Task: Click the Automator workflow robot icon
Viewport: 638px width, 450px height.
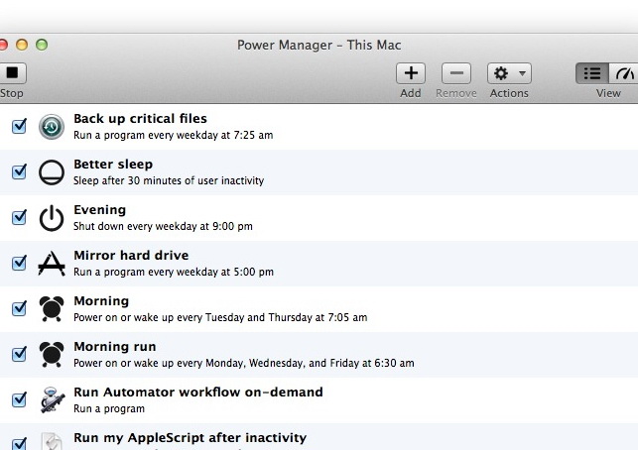Action: tap(52, 399)
